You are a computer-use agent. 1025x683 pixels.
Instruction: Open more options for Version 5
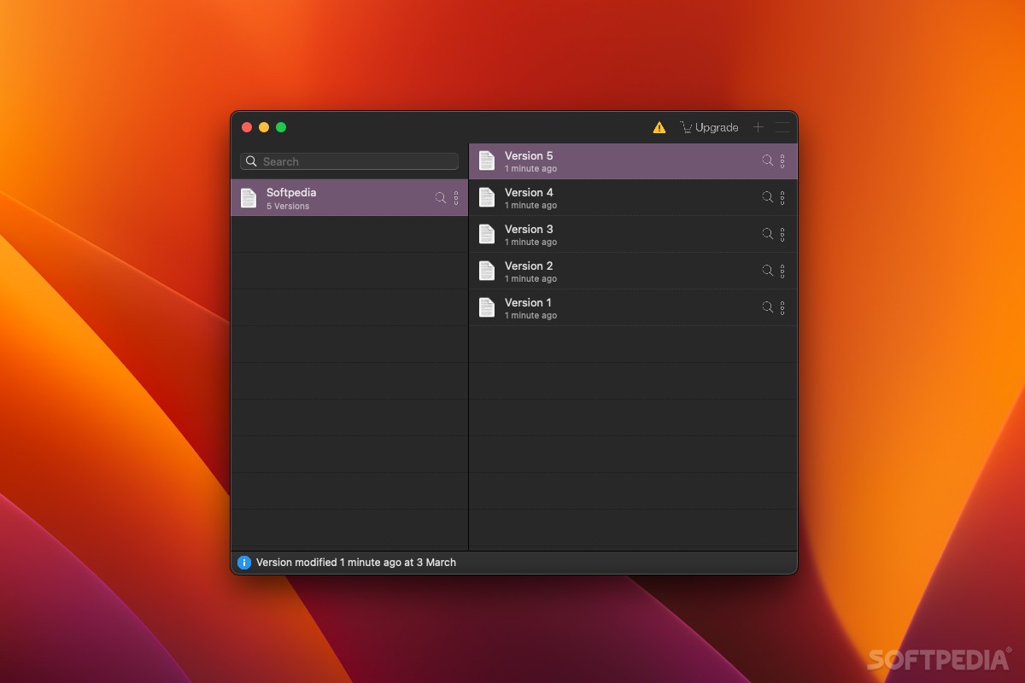[782, 161]
